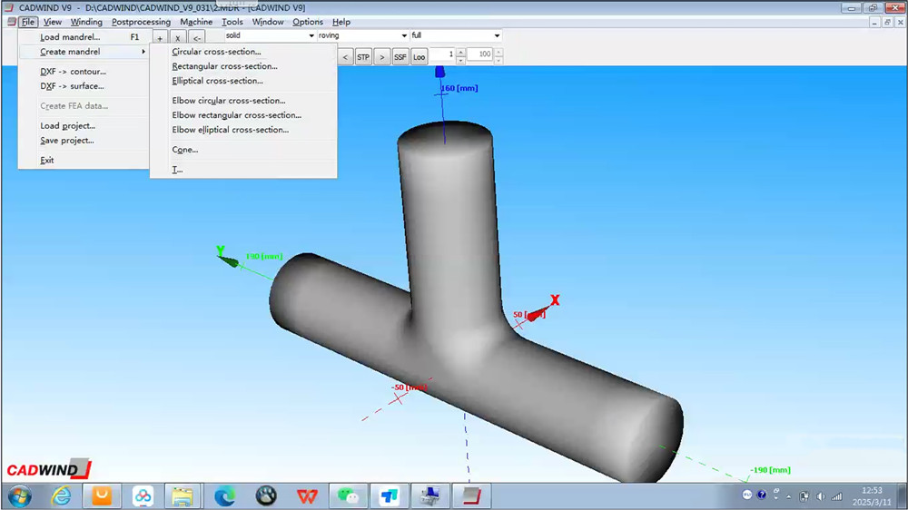Open WPS Office from taskbar

[307, 496]
